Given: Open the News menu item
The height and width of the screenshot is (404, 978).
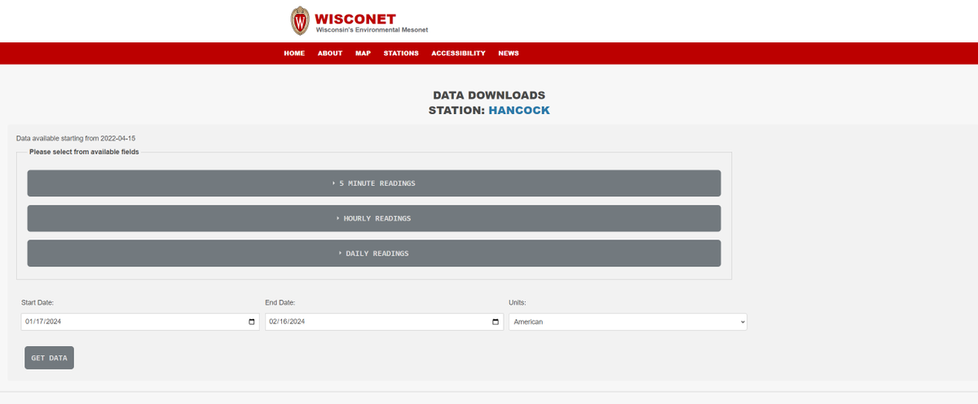Looking at the screenshot, I should tap(509, 54).
